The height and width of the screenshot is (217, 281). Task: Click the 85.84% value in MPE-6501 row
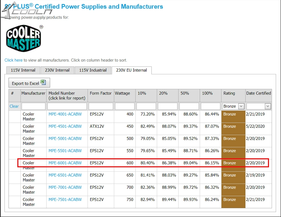(212, 175)
